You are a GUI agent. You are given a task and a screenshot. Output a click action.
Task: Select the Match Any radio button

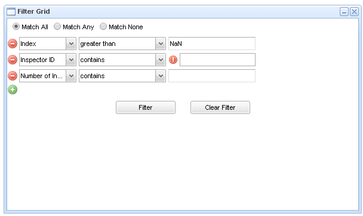point(57,26)
